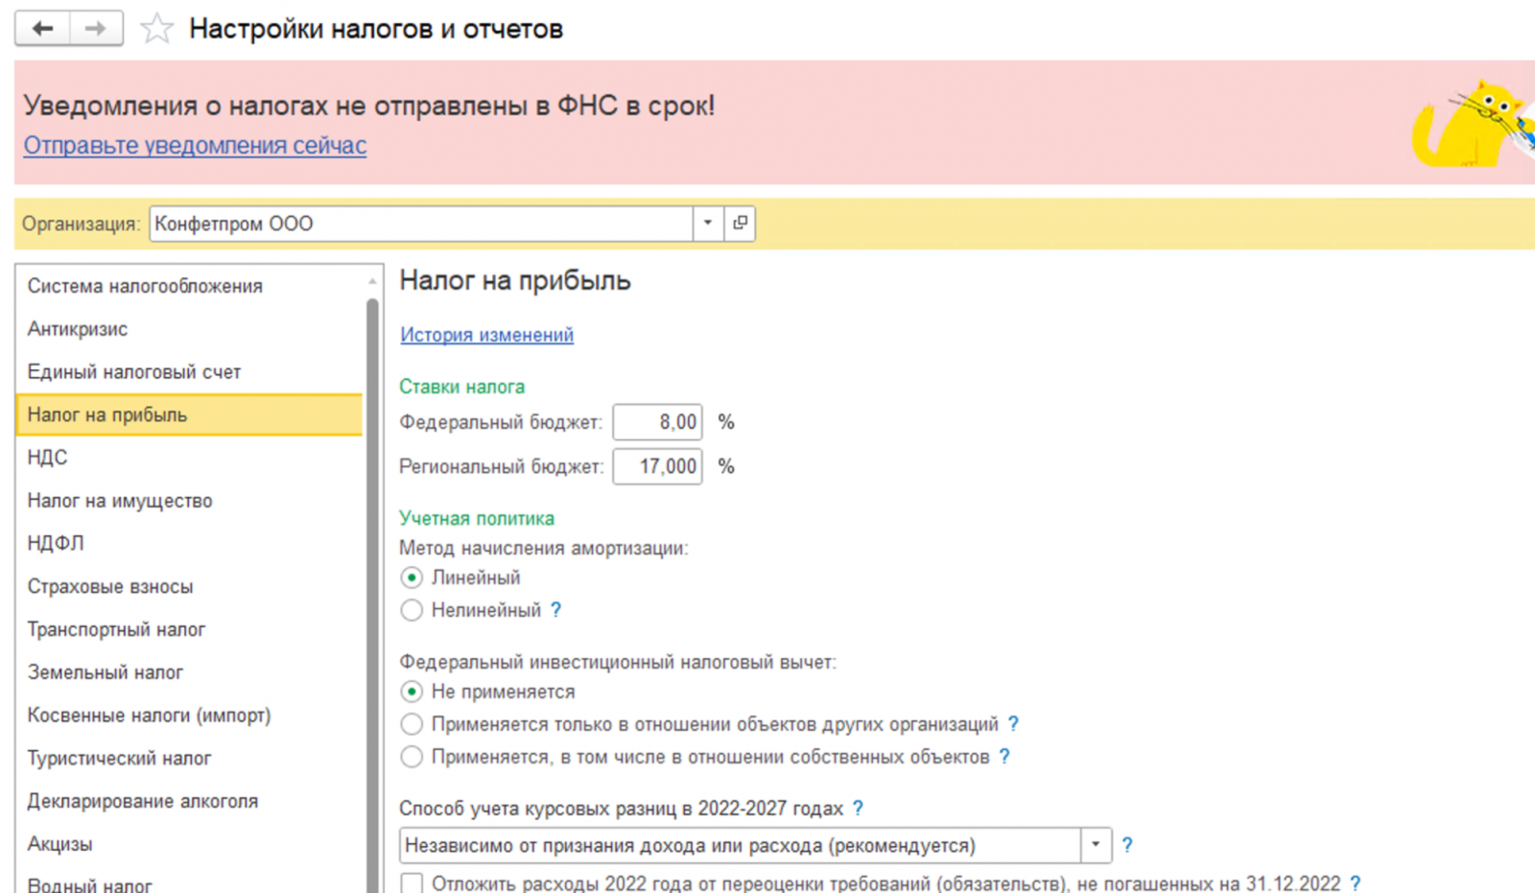Image resolution: width=1535 pixels, height=893 pixels.
Task: Select the Нелинейный depreciation radio button
Action: (412, 610)
